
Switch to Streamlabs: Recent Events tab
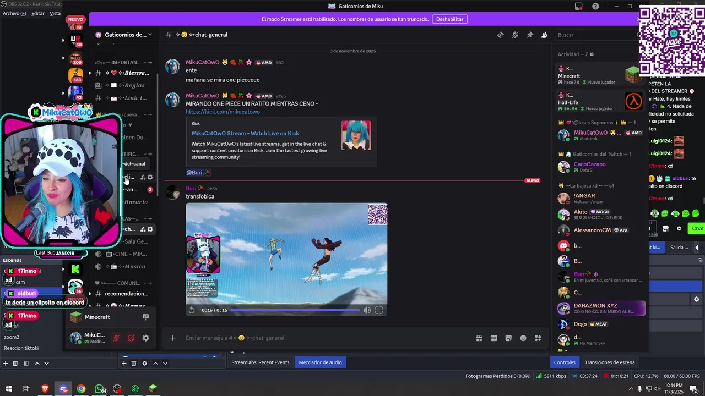click(261, 362)
